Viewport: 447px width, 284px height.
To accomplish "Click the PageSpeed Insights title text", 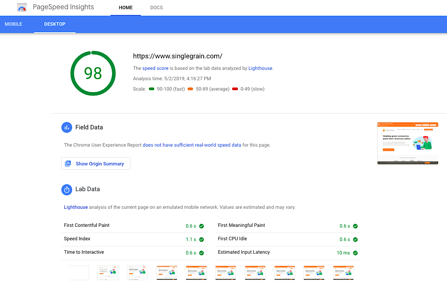I will click(x=63, y=7).
